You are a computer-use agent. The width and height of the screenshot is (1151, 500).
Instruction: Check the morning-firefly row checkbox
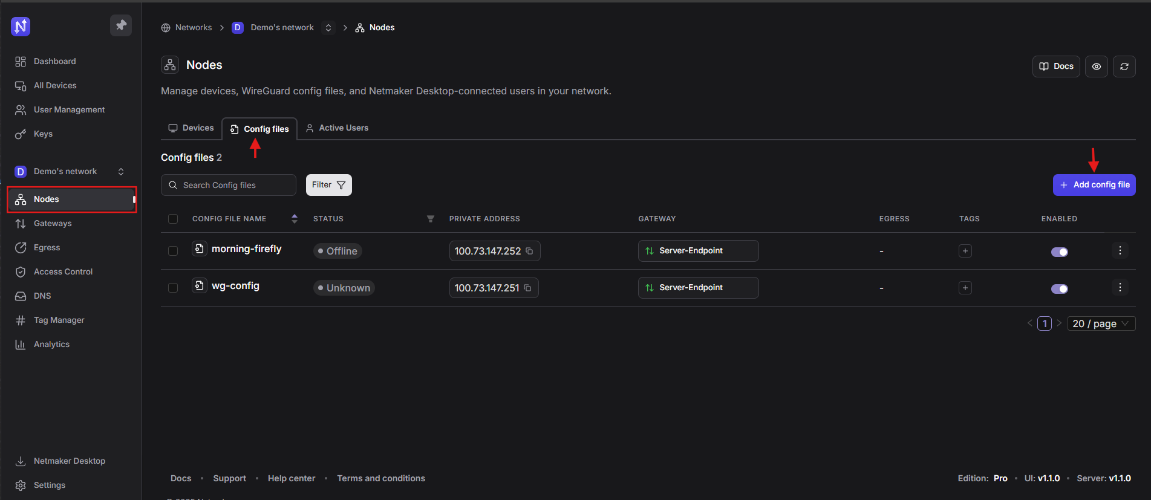(x=173, y=251)
